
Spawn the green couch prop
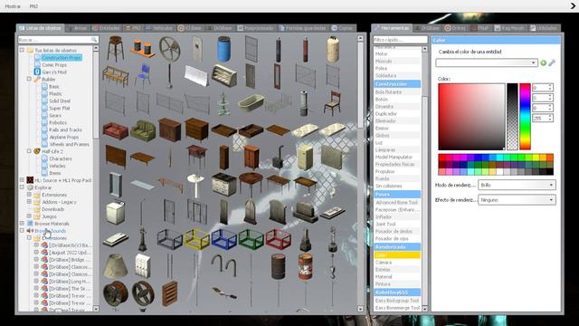pyautogui.click(x=143, y=130)
